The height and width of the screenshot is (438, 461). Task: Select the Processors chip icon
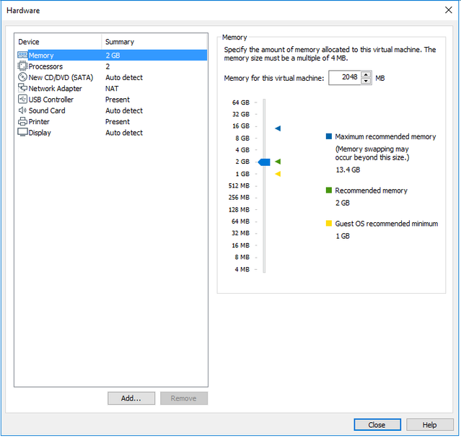point(22,66)
